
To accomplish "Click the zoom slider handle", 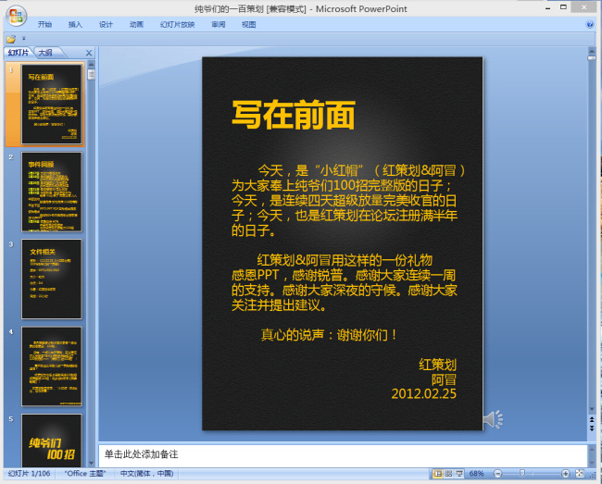I will point(522,474).
